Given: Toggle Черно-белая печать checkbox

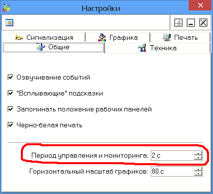Looking at the screenshot, I should click(x=10, y=125).
